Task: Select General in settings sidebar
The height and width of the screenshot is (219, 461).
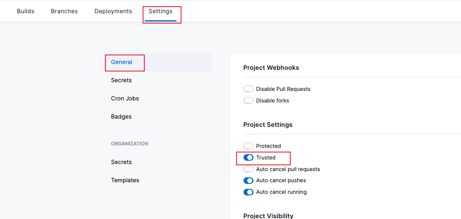Action: coord(122,62)
